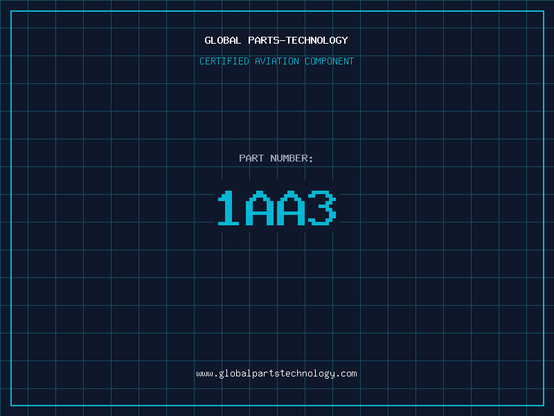Click the GLOBAL PARTS-TECHNOLOGY heading

click(x=276, y=40)
